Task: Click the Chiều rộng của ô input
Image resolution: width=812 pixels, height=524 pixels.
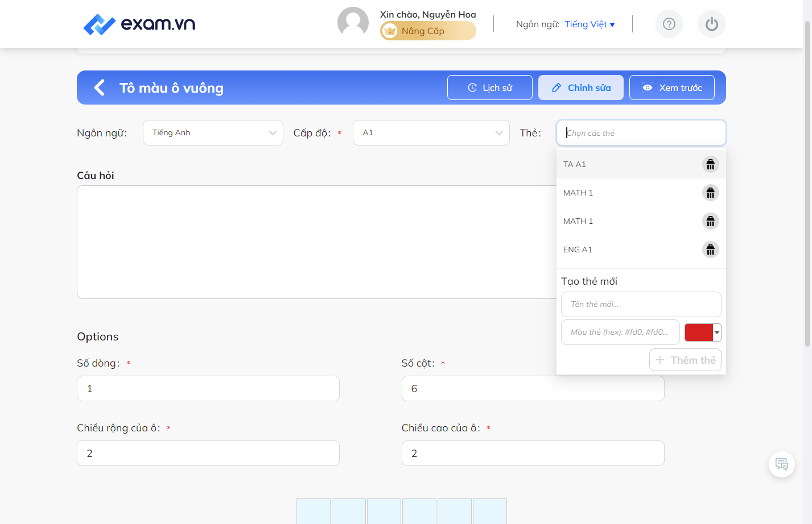Action: point(208,453)
